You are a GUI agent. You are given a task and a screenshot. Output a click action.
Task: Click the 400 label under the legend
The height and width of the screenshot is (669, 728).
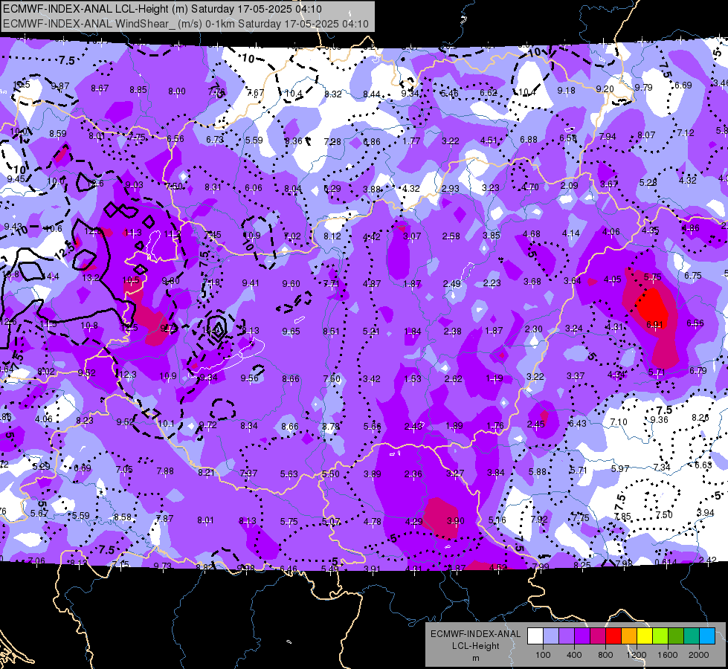pyautogui.click(x=574, y=655)
